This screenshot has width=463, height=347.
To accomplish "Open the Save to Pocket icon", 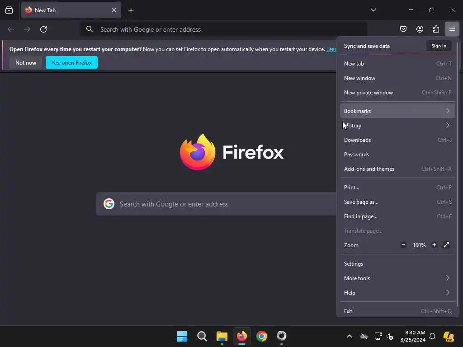I will point(403,29).
